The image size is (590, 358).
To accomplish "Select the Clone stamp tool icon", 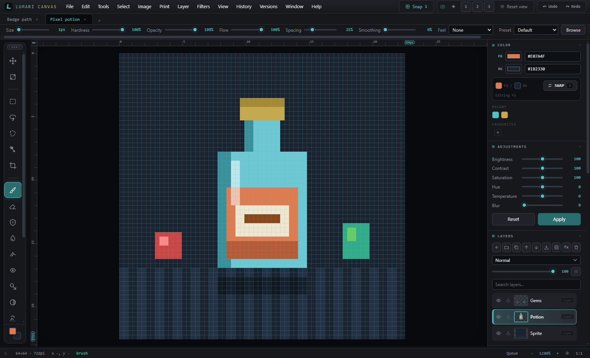I will pos(13,286).
